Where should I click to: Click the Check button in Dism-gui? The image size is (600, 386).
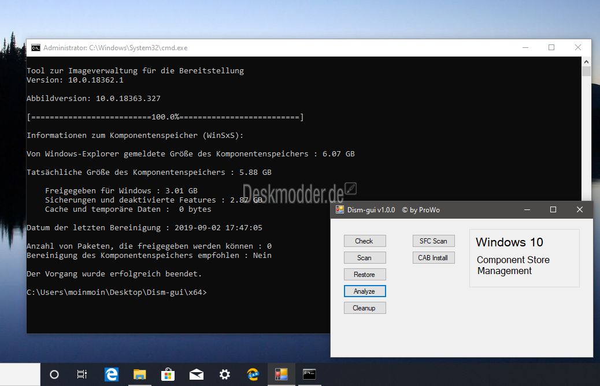[365, 241]
